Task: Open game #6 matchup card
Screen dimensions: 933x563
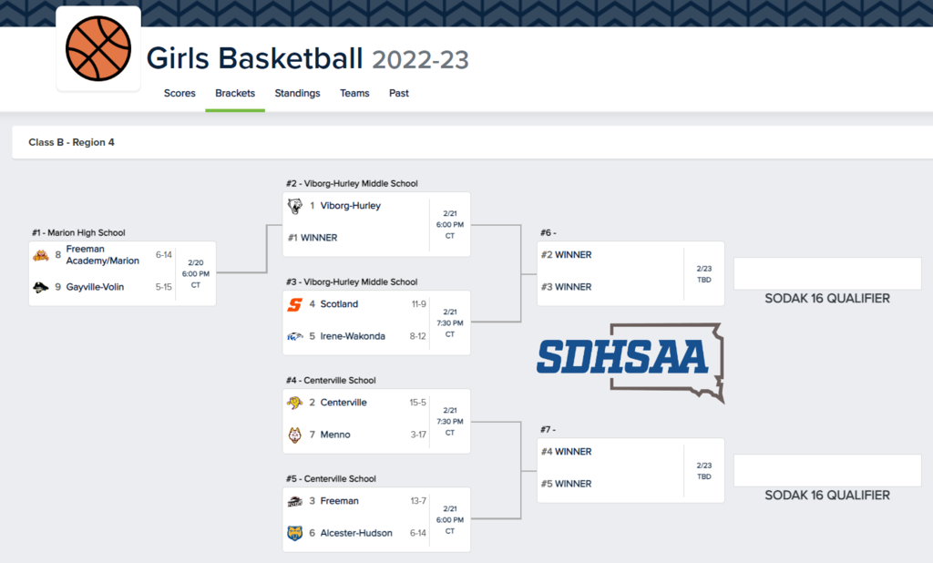Action: [631, 274]
